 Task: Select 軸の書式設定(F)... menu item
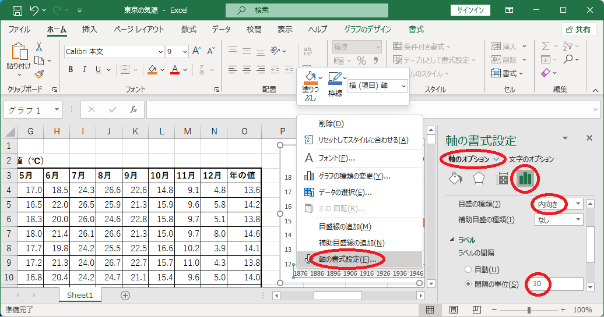click(x=359, y=259)
